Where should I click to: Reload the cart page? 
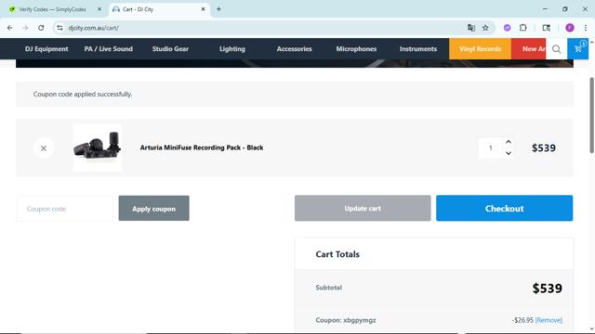point(41,28)
